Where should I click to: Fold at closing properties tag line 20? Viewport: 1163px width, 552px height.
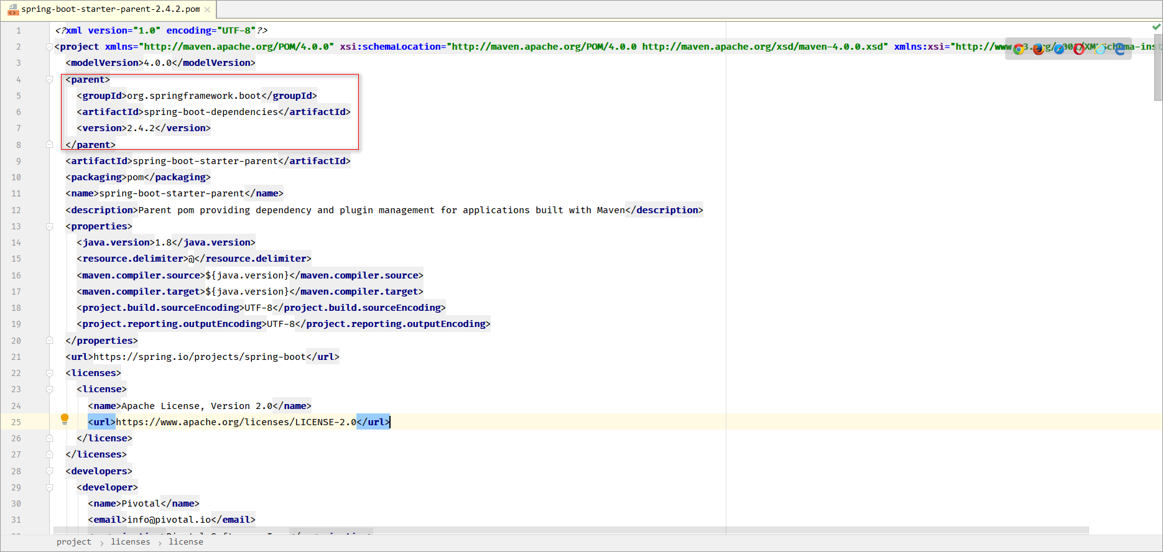tap(49, 341)
